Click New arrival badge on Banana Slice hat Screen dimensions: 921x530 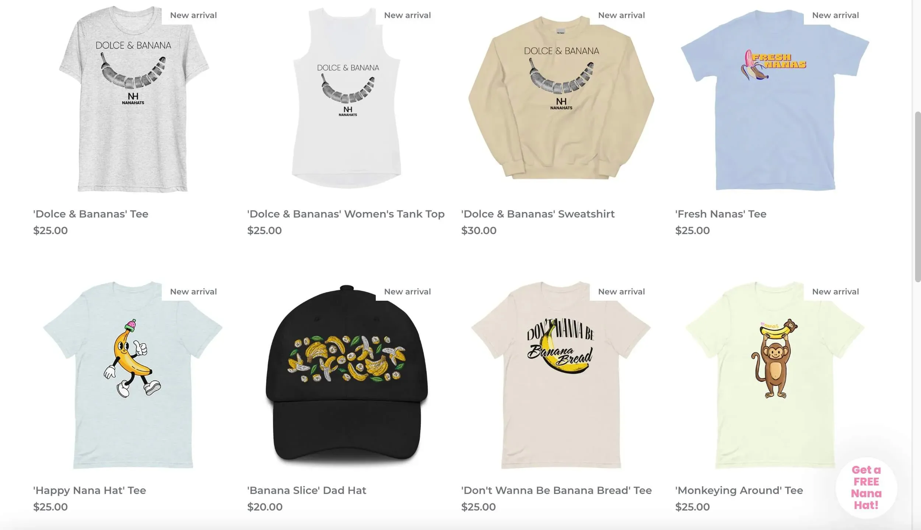(407, 291)
